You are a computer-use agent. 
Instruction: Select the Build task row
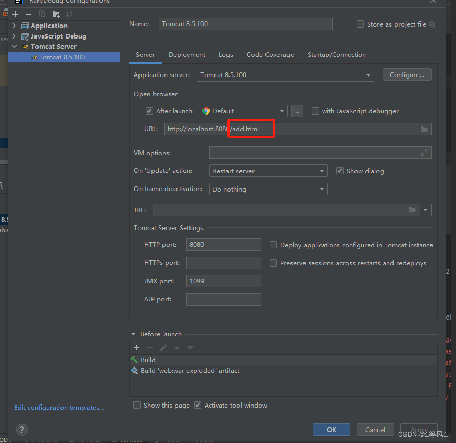(283, 360)
